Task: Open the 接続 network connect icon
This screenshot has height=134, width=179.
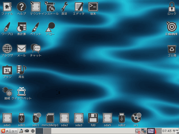Action: click(x=7, y=92)
